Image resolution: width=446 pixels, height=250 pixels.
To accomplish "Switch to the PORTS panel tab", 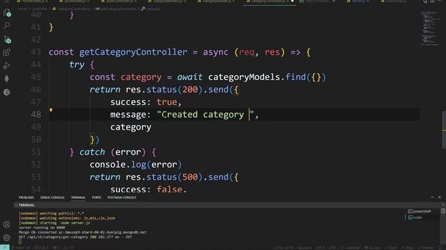I will pos(96,197).
